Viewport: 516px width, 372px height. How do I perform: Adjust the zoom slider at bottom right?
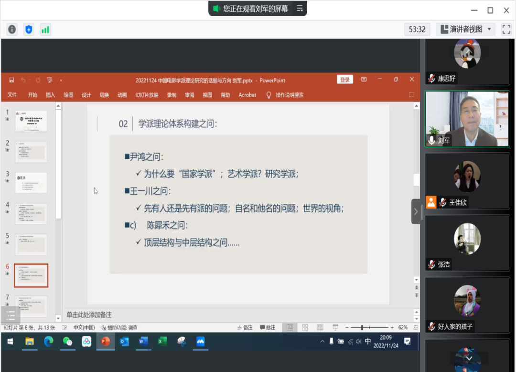[362, 327]
